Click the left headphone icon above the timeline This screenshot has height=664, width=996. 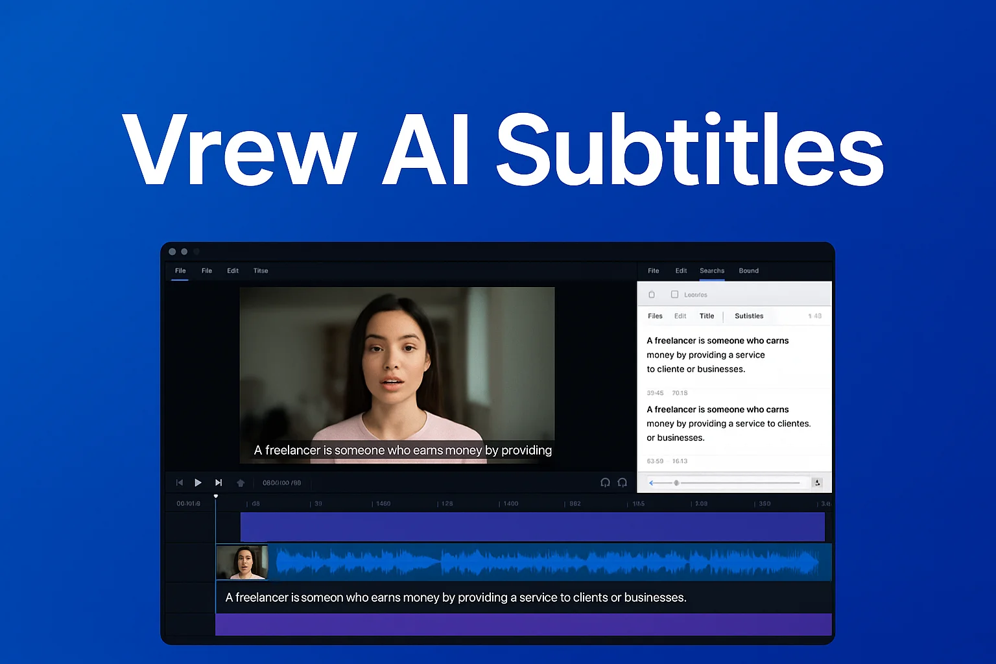pos(605,482)
